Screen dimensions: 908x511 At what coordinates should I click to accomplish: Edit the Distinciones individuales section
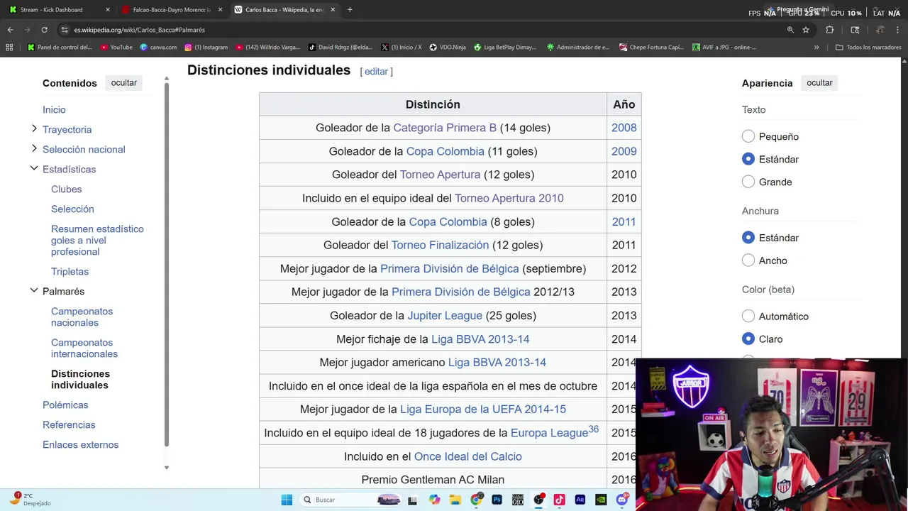coord(376,72)
